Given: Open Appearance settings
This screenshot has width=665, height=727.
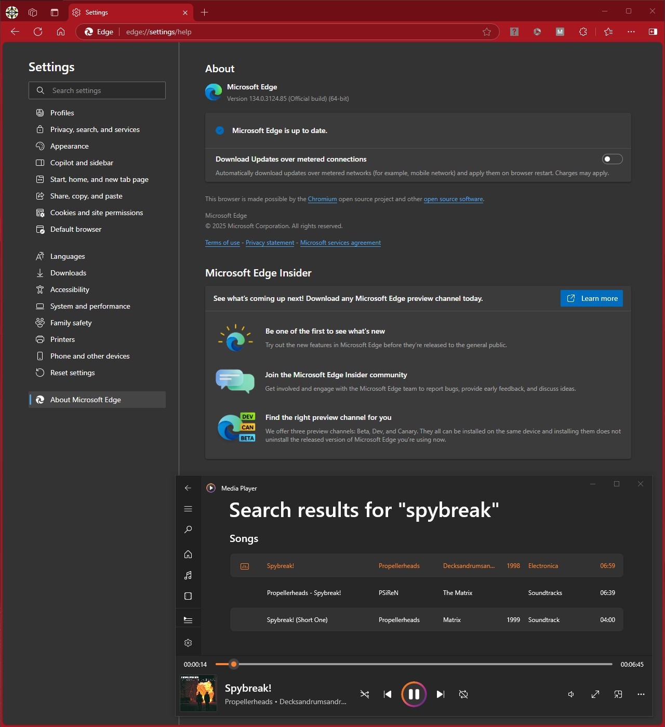Looking at the screenshot, I should point(97,146).
